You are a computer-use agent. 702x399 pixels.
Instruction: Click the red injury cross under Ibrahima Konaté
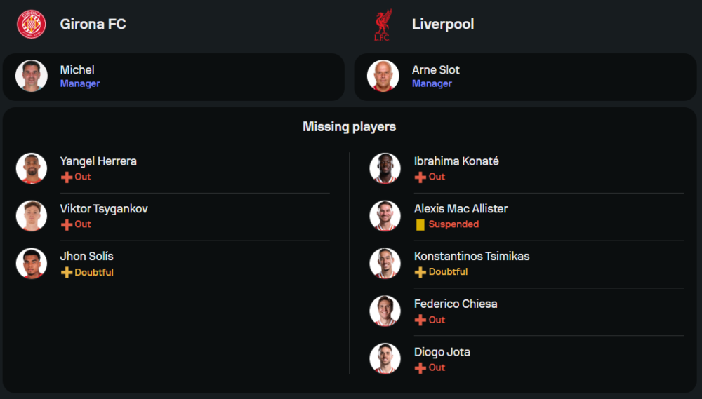[420, 177]
